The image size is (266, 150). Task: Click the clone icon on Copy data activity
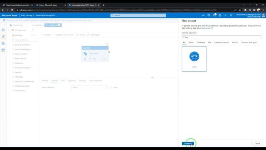95,59
